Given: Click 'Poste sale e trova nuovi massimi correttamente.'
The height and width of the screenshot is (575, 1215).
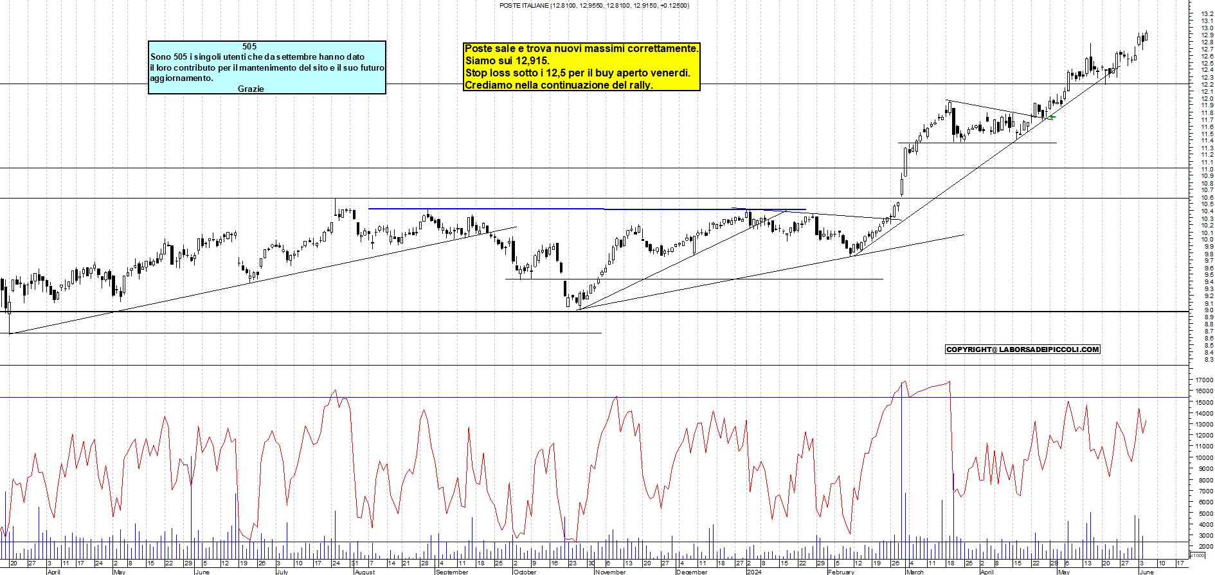Looking at the screenshot, I should (x=581, y=48).
